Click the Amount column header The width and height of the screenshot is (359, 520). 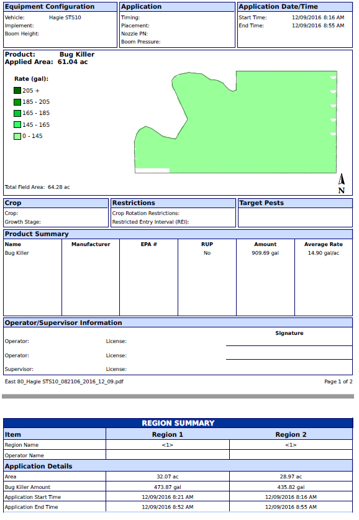click(x=265, y=244)
